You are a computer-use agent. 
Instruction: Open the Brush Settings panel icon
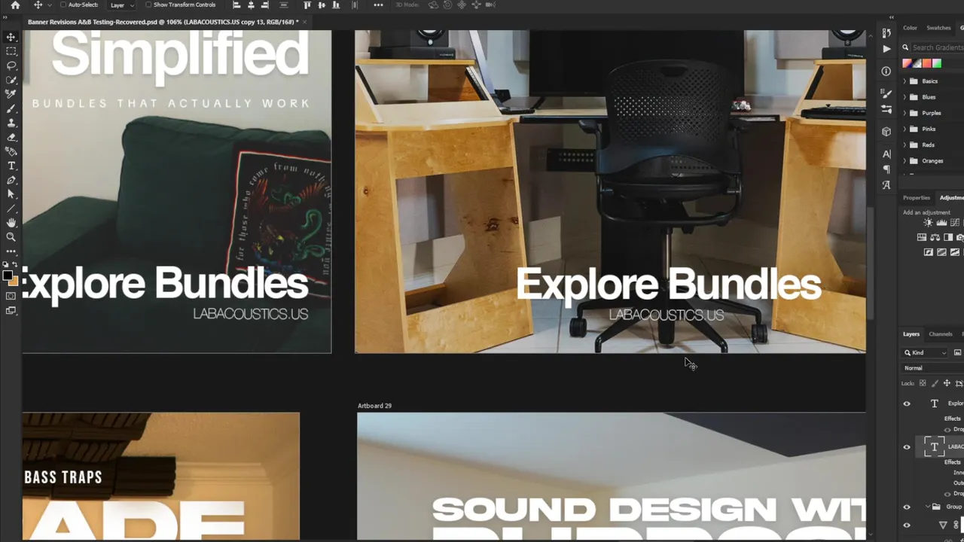[x=886, y=94]
